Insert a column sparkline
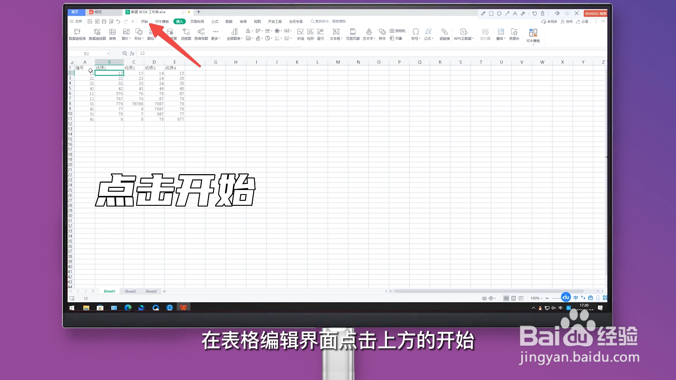Image resolution: width=676 pixels, height=380 pixels. 310,34
